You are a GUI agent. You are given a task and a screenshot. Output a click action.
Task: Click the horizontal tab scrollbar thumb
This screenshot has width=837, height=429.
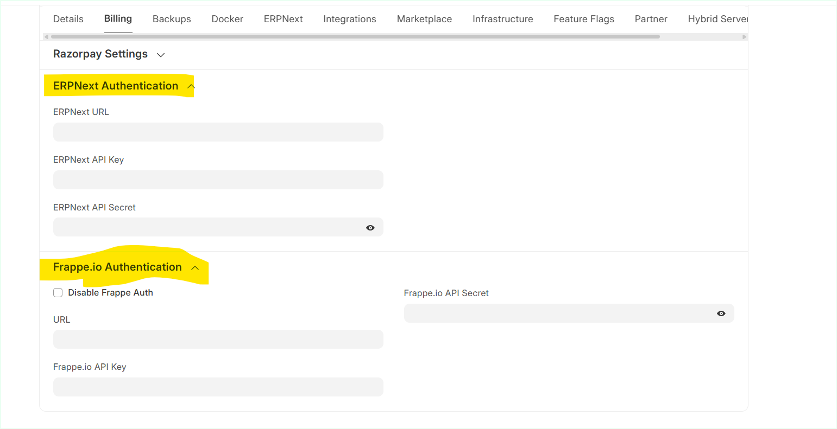coord(355,37)
